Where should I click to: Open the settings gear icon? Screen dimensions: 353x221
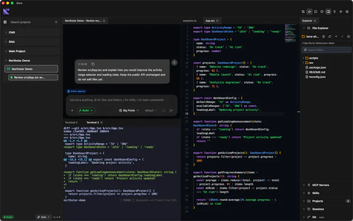click(347, 12)
